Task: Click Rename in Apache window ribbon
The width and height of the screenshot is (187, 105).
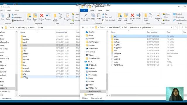Action: point(48,17)
